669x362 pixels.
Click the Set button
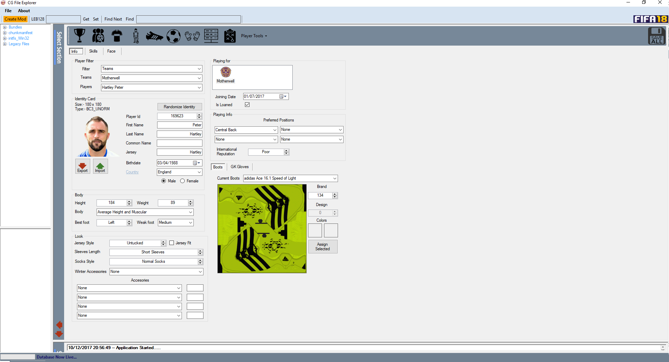[96, 19]
